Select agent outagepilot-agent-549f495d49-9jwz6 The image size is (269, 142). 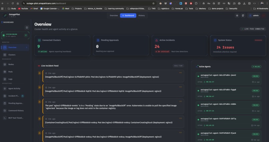[229, 136]
